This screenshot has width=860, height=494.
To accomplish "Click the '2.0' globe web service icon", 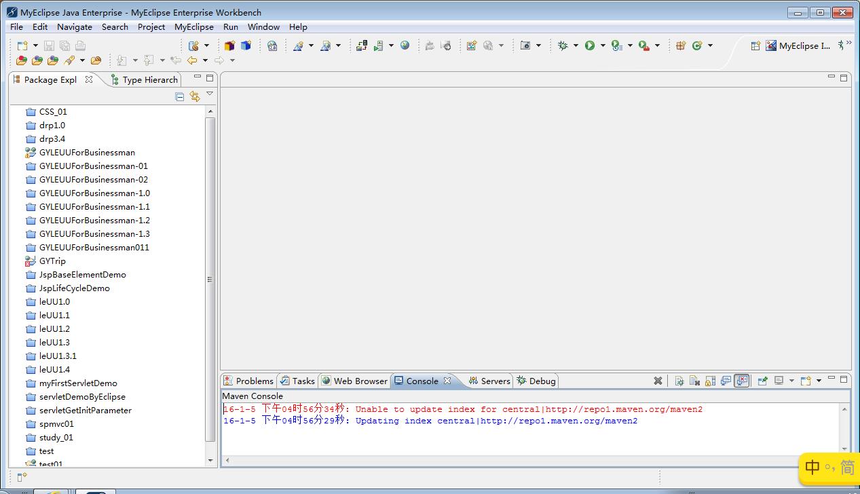I will [x=272, y=45].
